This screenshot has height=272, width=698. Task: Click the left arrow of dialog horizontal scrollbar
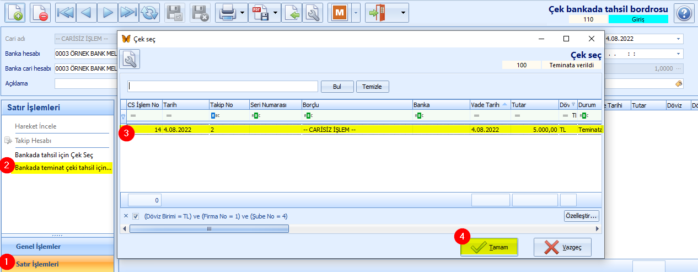(x=125, y=228)
